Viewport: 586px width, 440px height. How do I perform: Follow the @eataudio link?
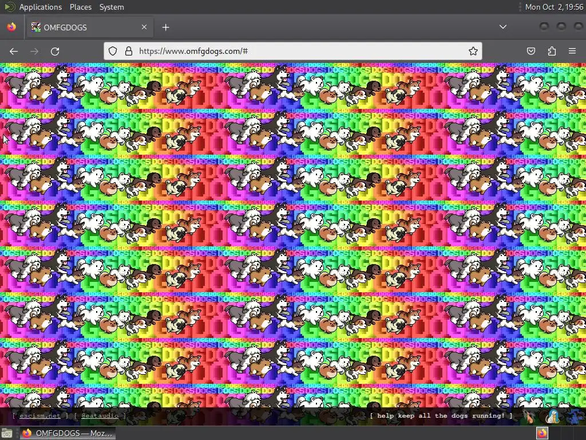tap(100, 416)
